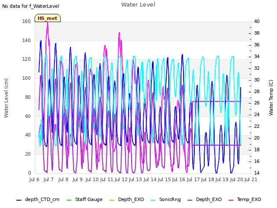The image size is (277, 208).
Task: Click the 40 right temperature axis value
Action: (x=257, y=21)
